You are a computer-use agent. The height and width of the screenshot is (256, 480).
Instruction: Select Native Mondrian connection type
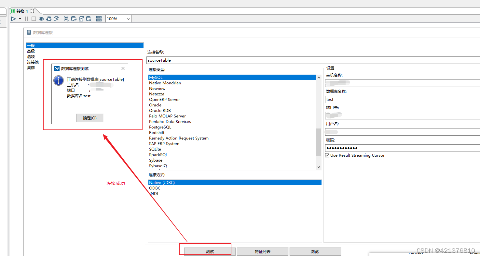(x=165, y=83)
